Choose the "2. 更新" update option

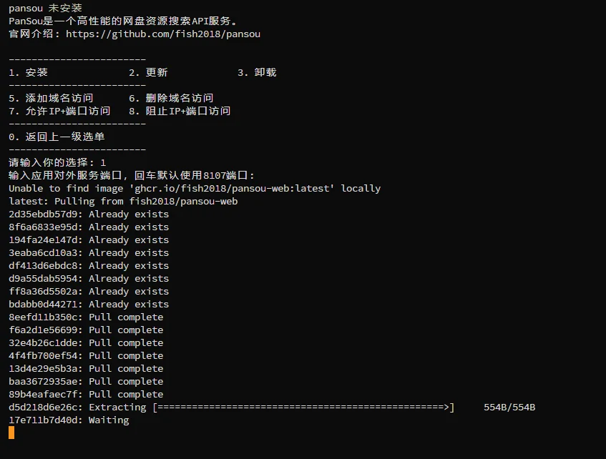pos(148,72)
